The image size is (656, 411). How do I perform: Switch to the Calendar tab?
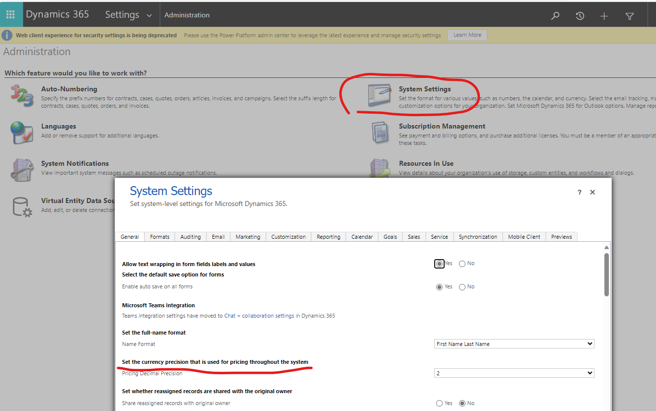[x=362, y=237]
